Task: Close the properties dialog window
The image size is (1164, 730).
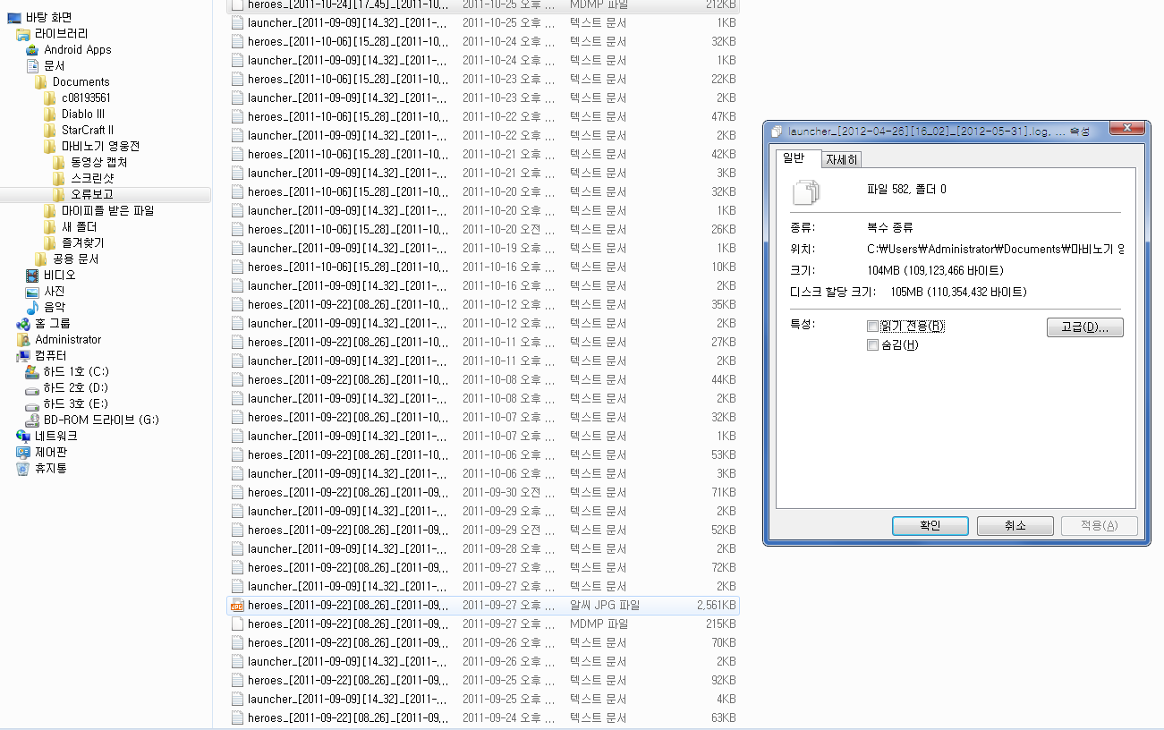Action: [1129, 130]
